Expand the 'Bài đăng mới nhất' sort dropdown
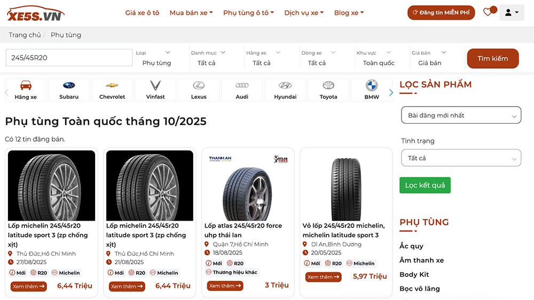This screenshot has height=300, width=534. [x=461, y=115]
